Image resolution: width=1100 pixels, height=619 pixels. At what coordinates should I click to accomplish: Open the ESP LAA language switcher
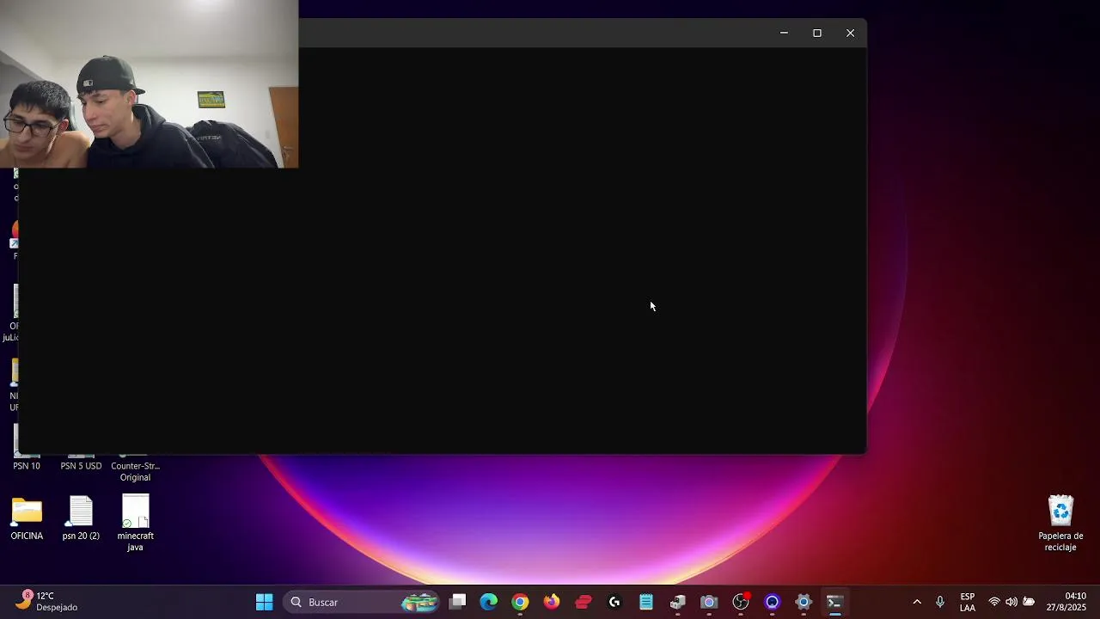coord(968,602)
